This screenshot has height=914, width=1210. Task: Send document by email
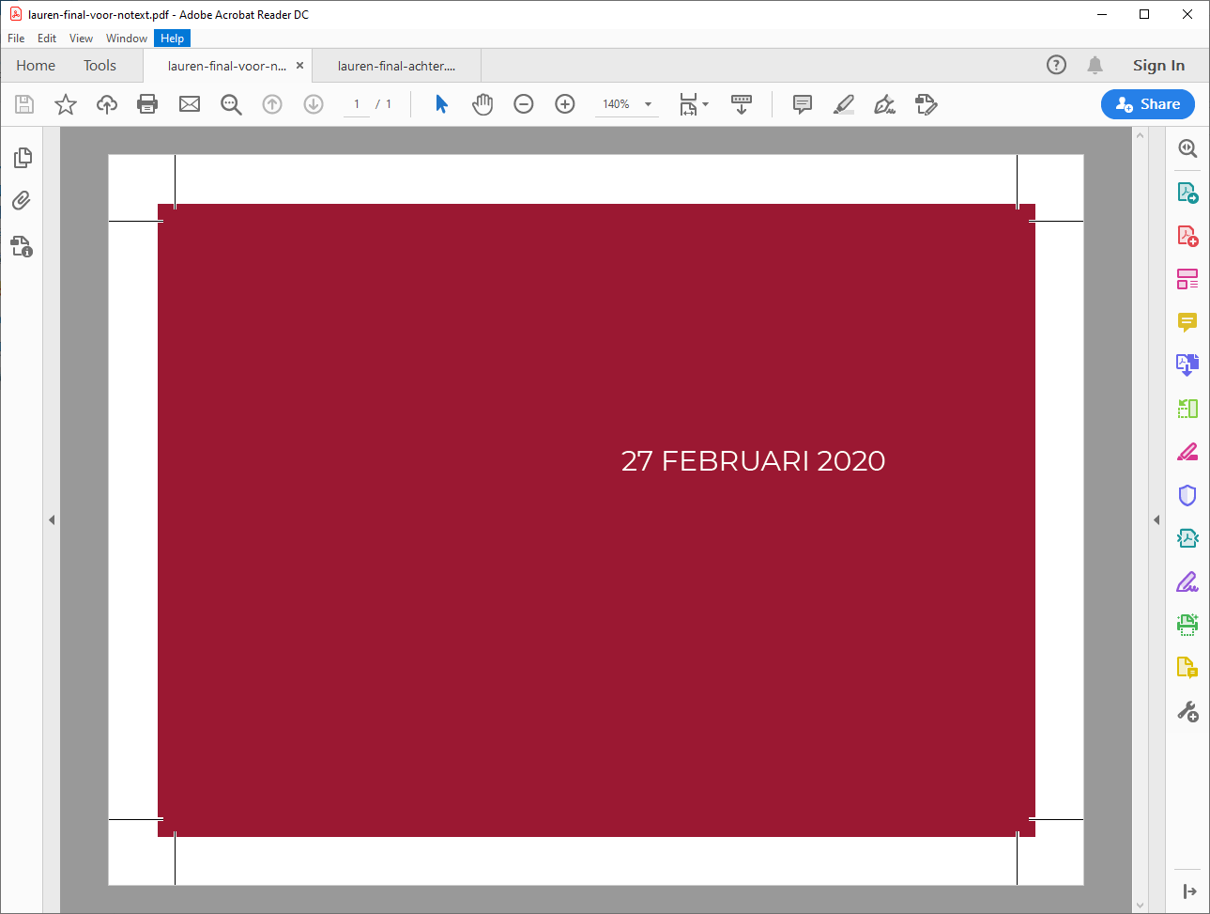tap(189, 104)
